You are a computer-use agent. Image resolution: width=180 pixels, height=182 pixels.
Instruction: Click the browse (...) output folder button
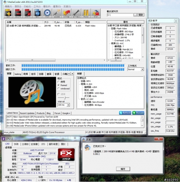click(x=135, y=15)
